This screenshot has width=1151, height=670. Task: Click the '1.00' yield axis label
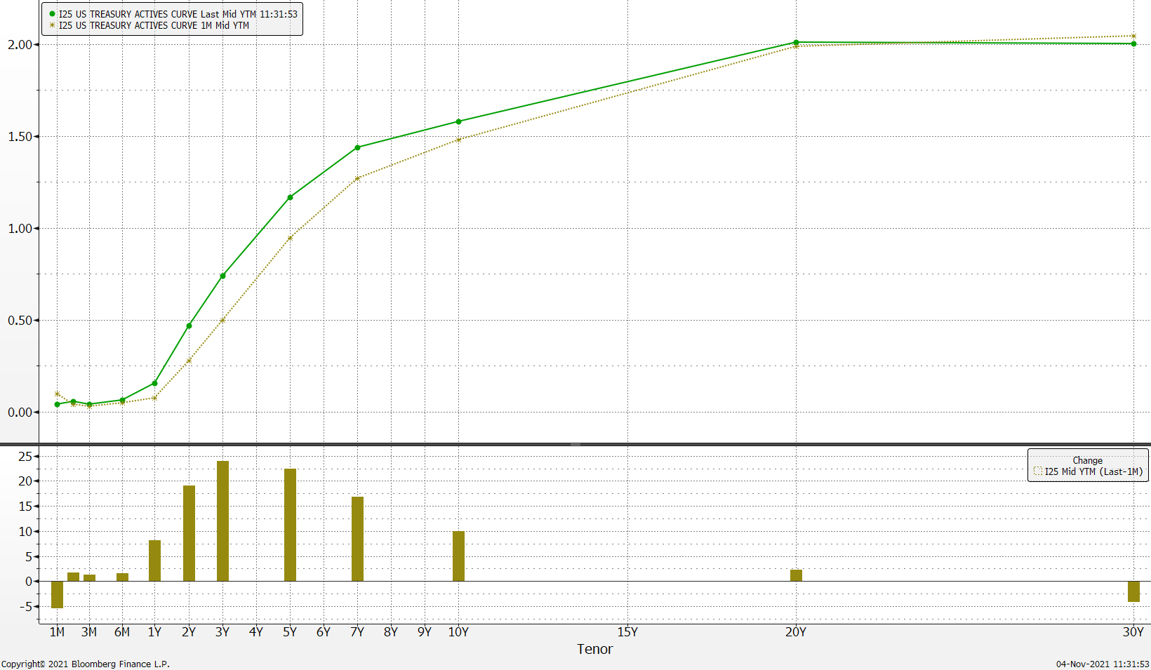(x=20, y=229)
